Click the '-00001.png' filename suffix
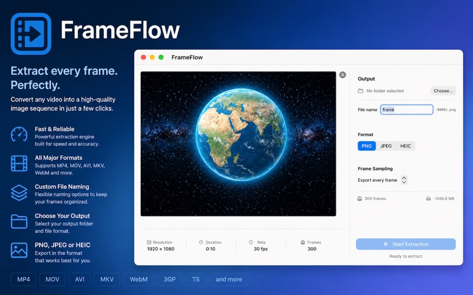 tap(445, 110)
